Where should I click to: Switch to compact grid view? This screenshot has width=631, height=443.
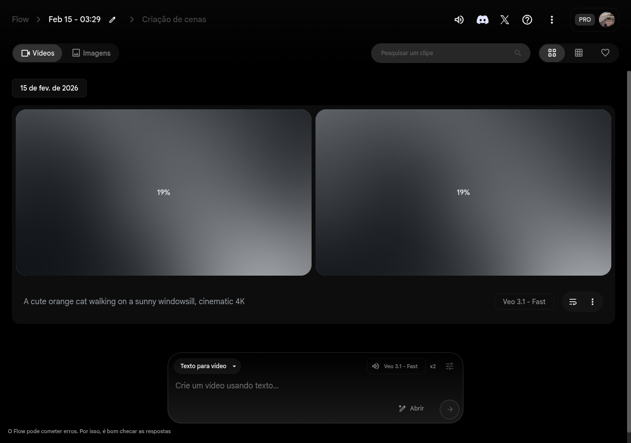[579, 53]
